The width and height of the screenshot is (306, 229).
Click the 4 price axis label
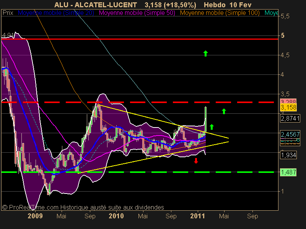[x=282, y=74]
